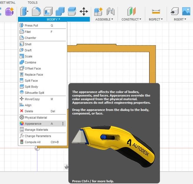Screen dimensions: 193x184
Task: Open Appearance entry's three-dot options
Action: point(63,124)
